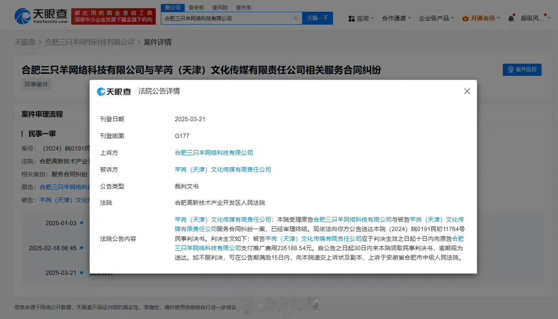The image size is (558, 319).
Task: Clear the search field with the X icon
Action: 296,18
